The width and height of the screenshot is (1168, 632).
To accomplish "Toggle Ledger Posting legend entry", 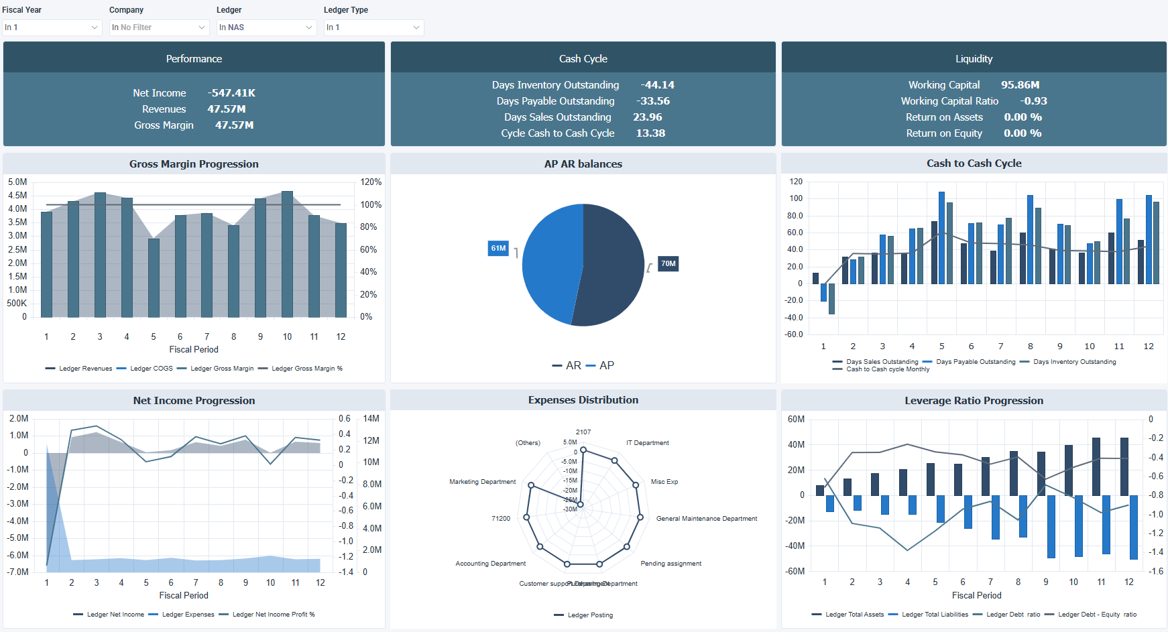I will tap(583, 615).
